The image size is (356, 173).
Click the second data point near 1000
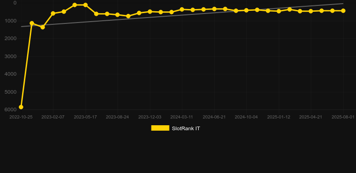pyautogui.click(x=32, y=23)
